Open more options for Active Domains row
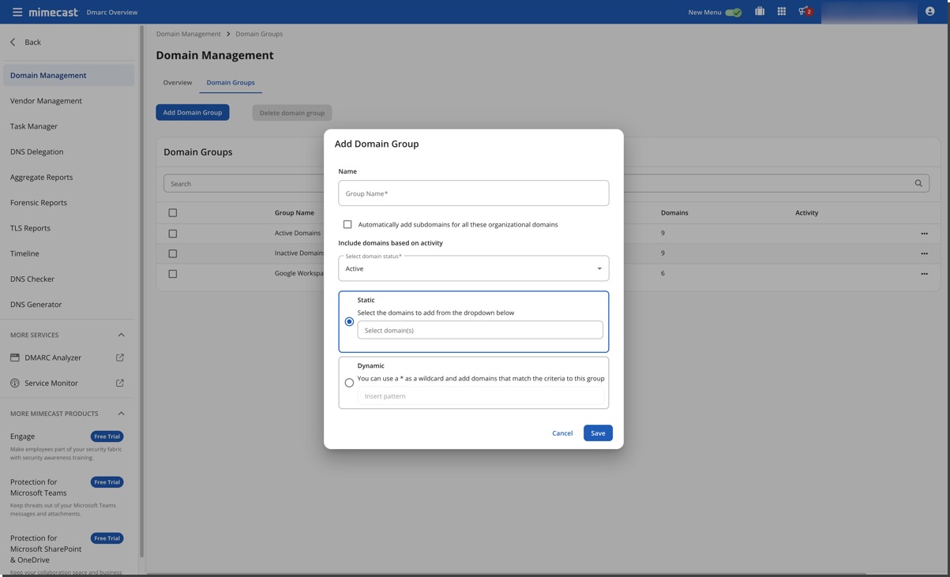The height and width of the screenshot is (577, 950). [924, 234]
